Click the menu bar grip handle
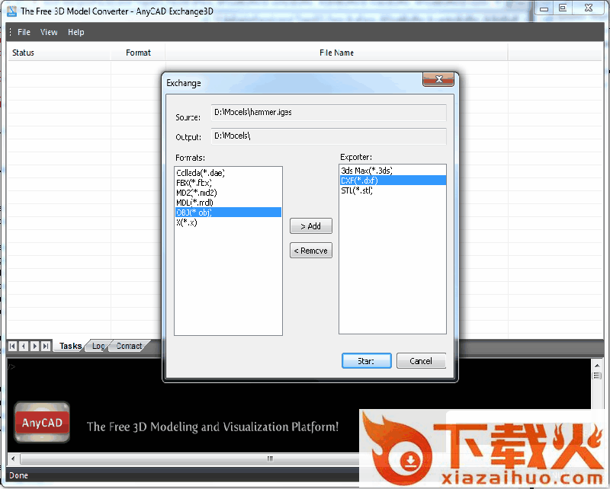The width and height of the screenshot is (610, 489). 10,32
